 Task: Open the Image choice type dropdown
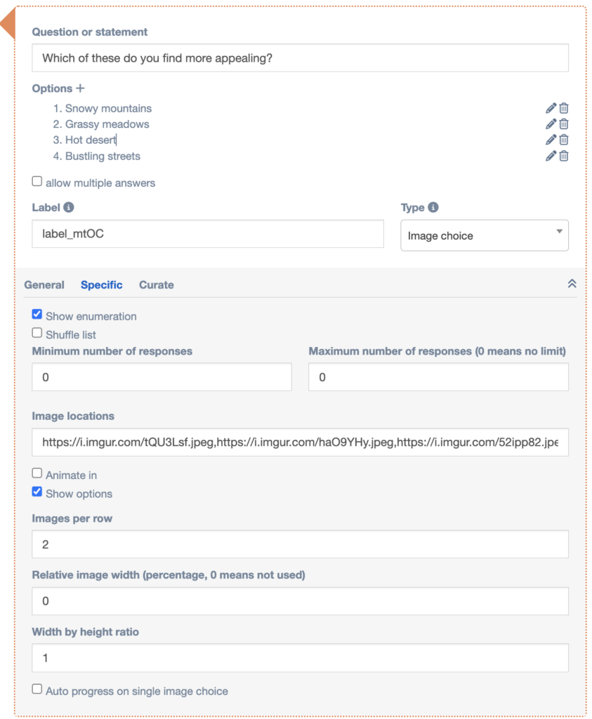pyautogui.click(x=484, y=236)
